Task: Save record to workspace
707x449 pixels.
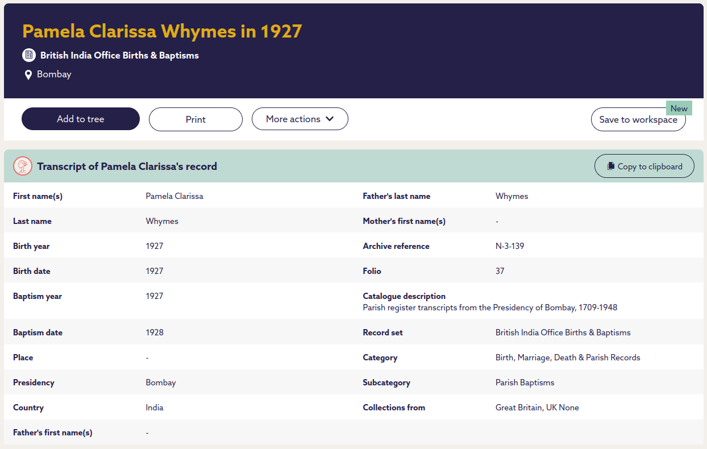Action: pyautogui.click(x=638, y=120)
